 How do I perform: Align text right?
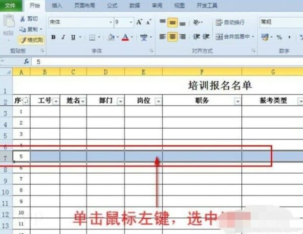(x=182, y=37)
